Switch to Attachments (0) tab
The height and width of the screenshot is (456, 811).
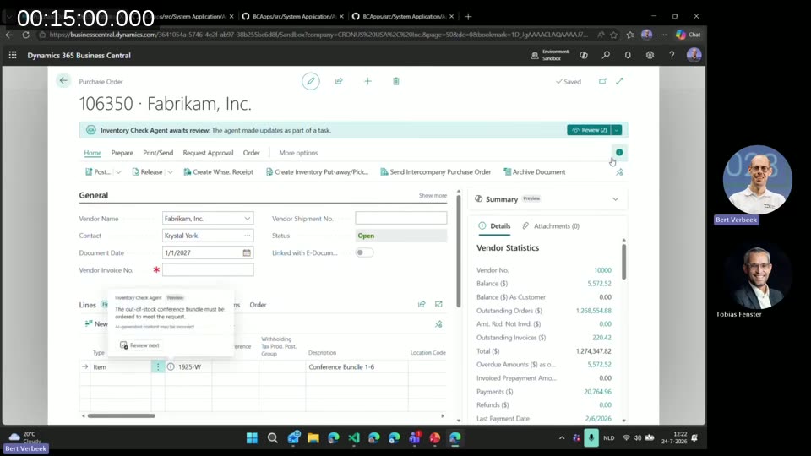pyautogui.click(x=551, y=226)
